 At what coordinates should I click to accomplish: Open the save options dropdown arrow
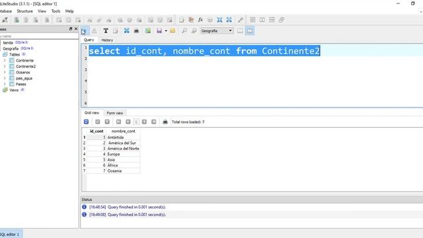(x=166, y=31)
